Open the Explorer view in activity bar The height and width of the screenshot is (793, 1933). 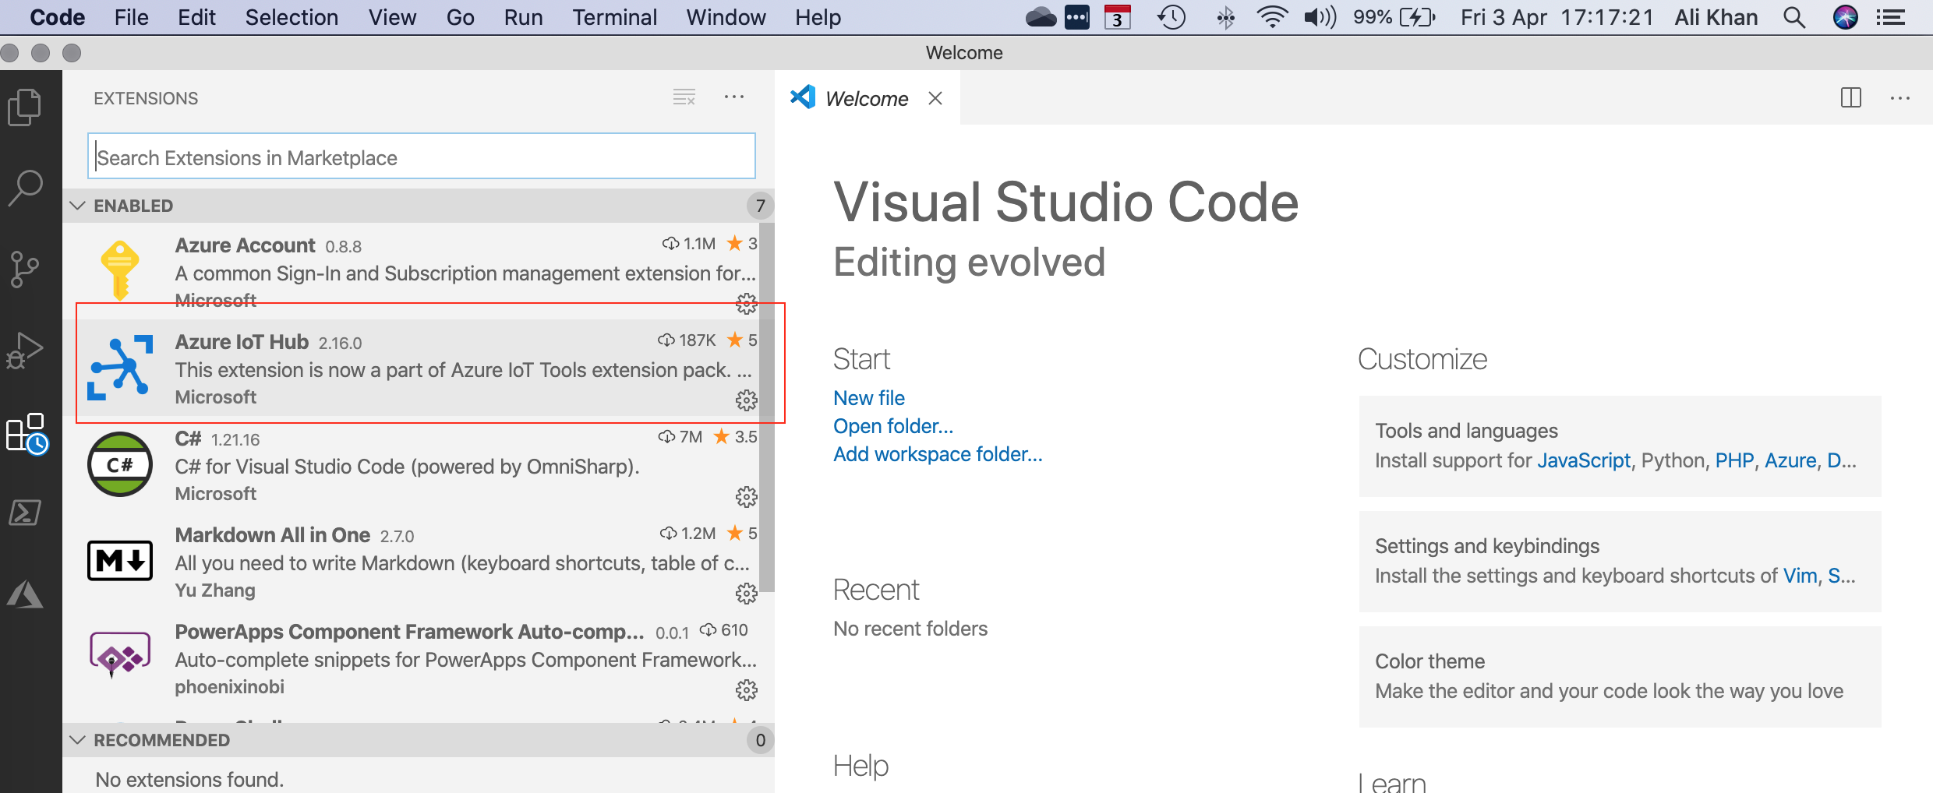25,107
